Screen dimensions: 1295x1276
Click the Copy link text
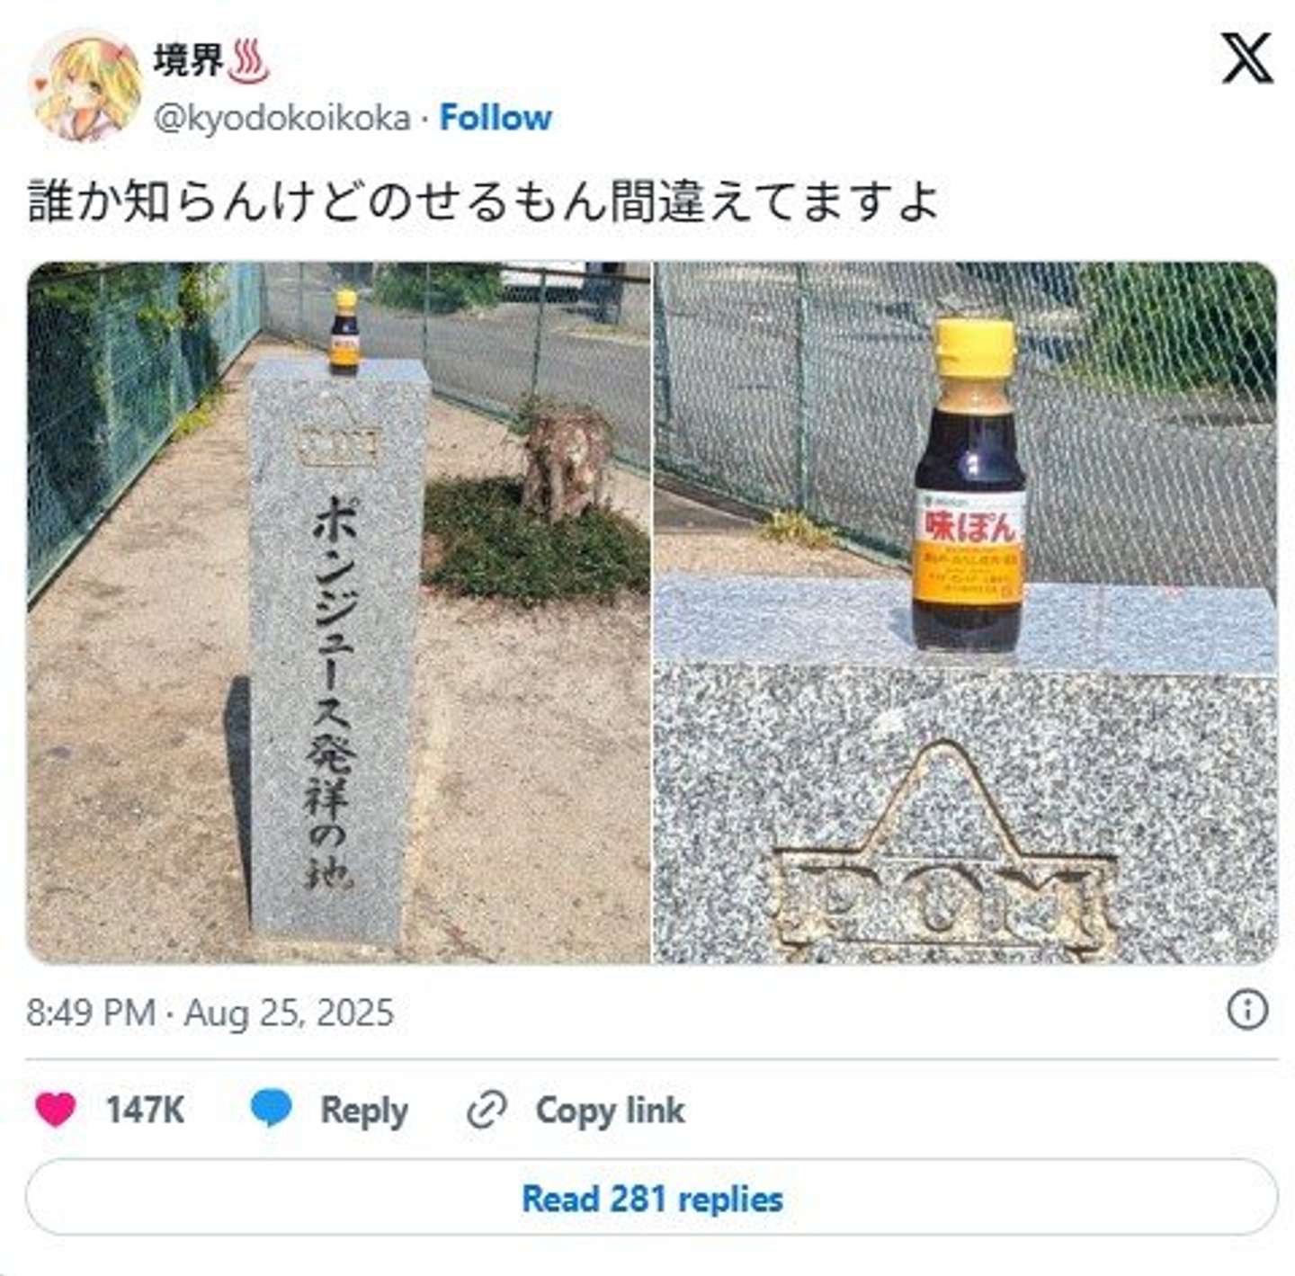coord(610,1110)
